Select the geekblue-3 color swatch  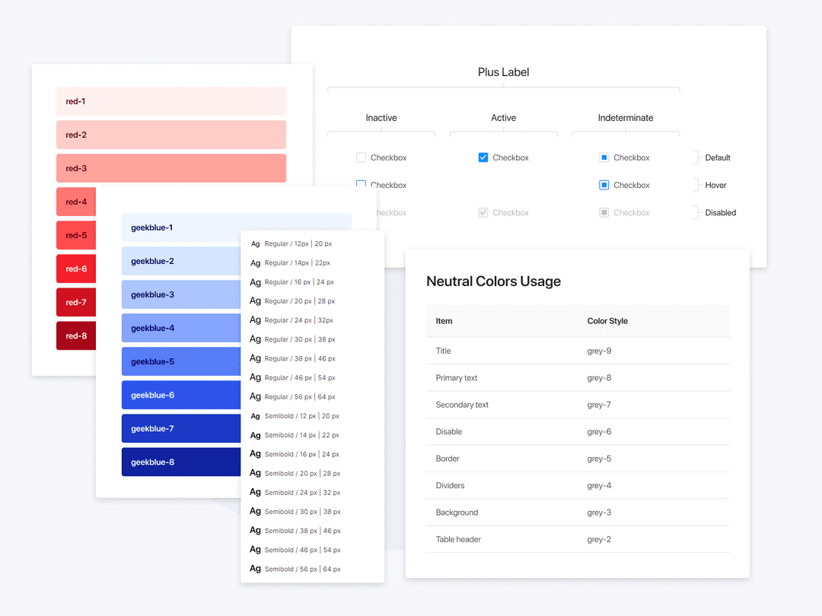tap(180, 294)
